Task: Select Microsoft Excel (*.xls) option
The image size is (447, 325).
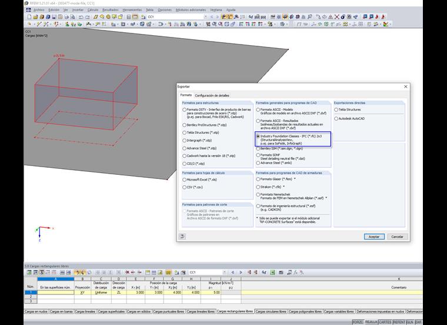Action: coord(185,180)
